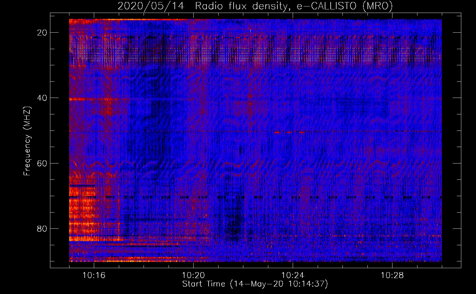
Task: Click the 10:28 time tick label
Action: tap(392, 275)
